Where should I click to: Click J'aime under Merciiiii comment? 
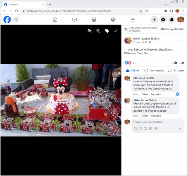click(x=145, y=116)
